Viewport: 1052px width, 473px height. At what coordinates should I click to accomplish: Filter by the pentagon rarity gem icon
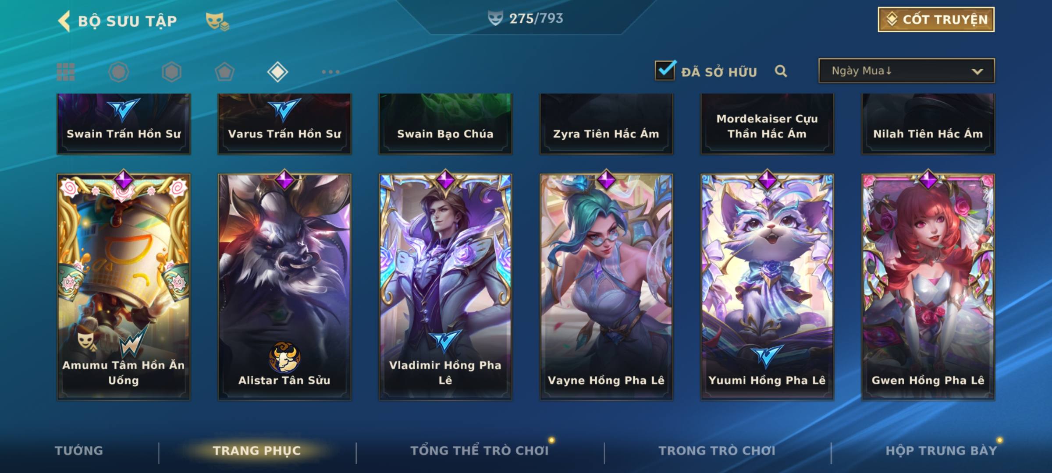[x=224, y=72]
